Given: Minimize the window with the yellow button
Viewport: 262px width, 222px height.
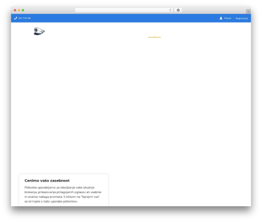Looking at the screenshot, I should pyautogui.click(x=19, y=10).
